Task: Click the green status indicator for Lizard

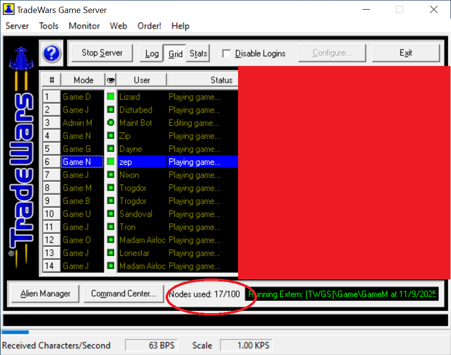Action: [x=111, y=97]
